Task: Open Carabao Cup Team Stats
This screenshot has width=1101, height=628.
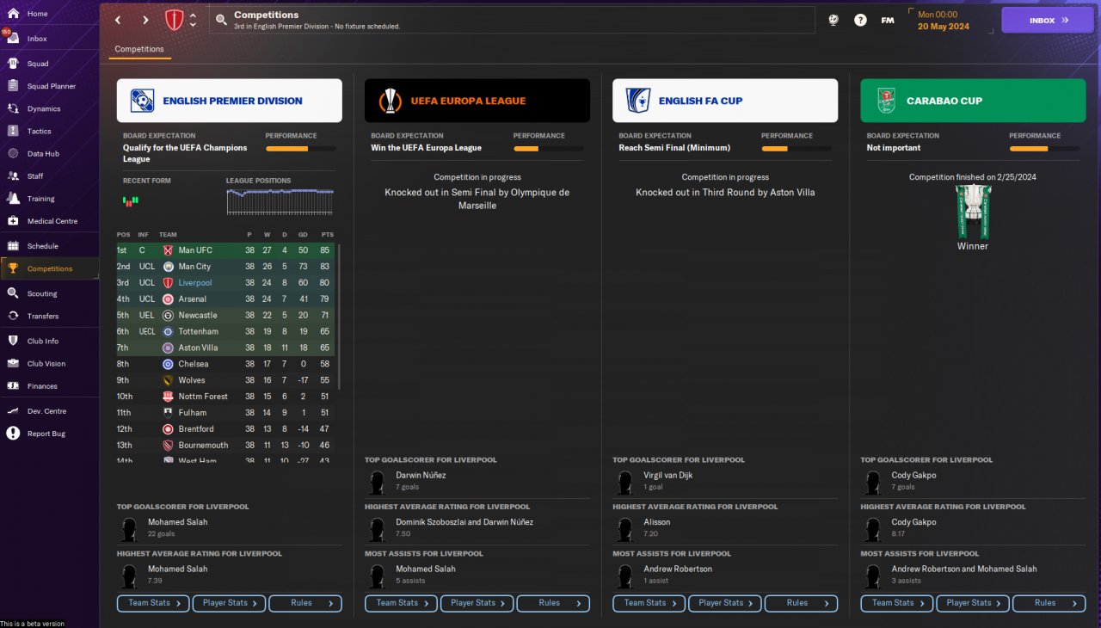Action: (x=896, y=603)
